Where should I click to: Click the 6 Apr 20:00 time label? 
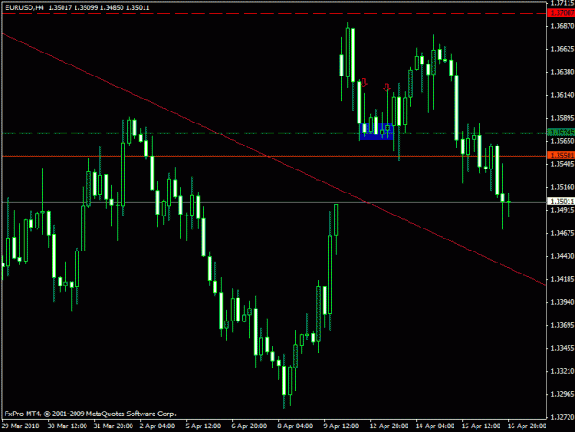(x=249, y=426)
